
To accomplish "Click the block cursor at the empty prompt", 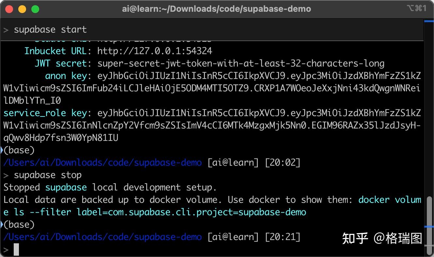I will point(16,249).
